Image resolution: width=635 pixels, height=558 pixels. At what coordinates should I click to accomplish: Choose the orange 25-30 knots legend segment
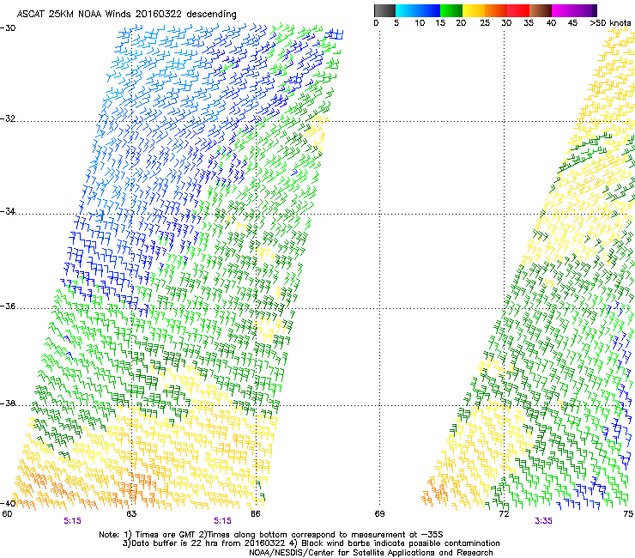pos(496,10)
